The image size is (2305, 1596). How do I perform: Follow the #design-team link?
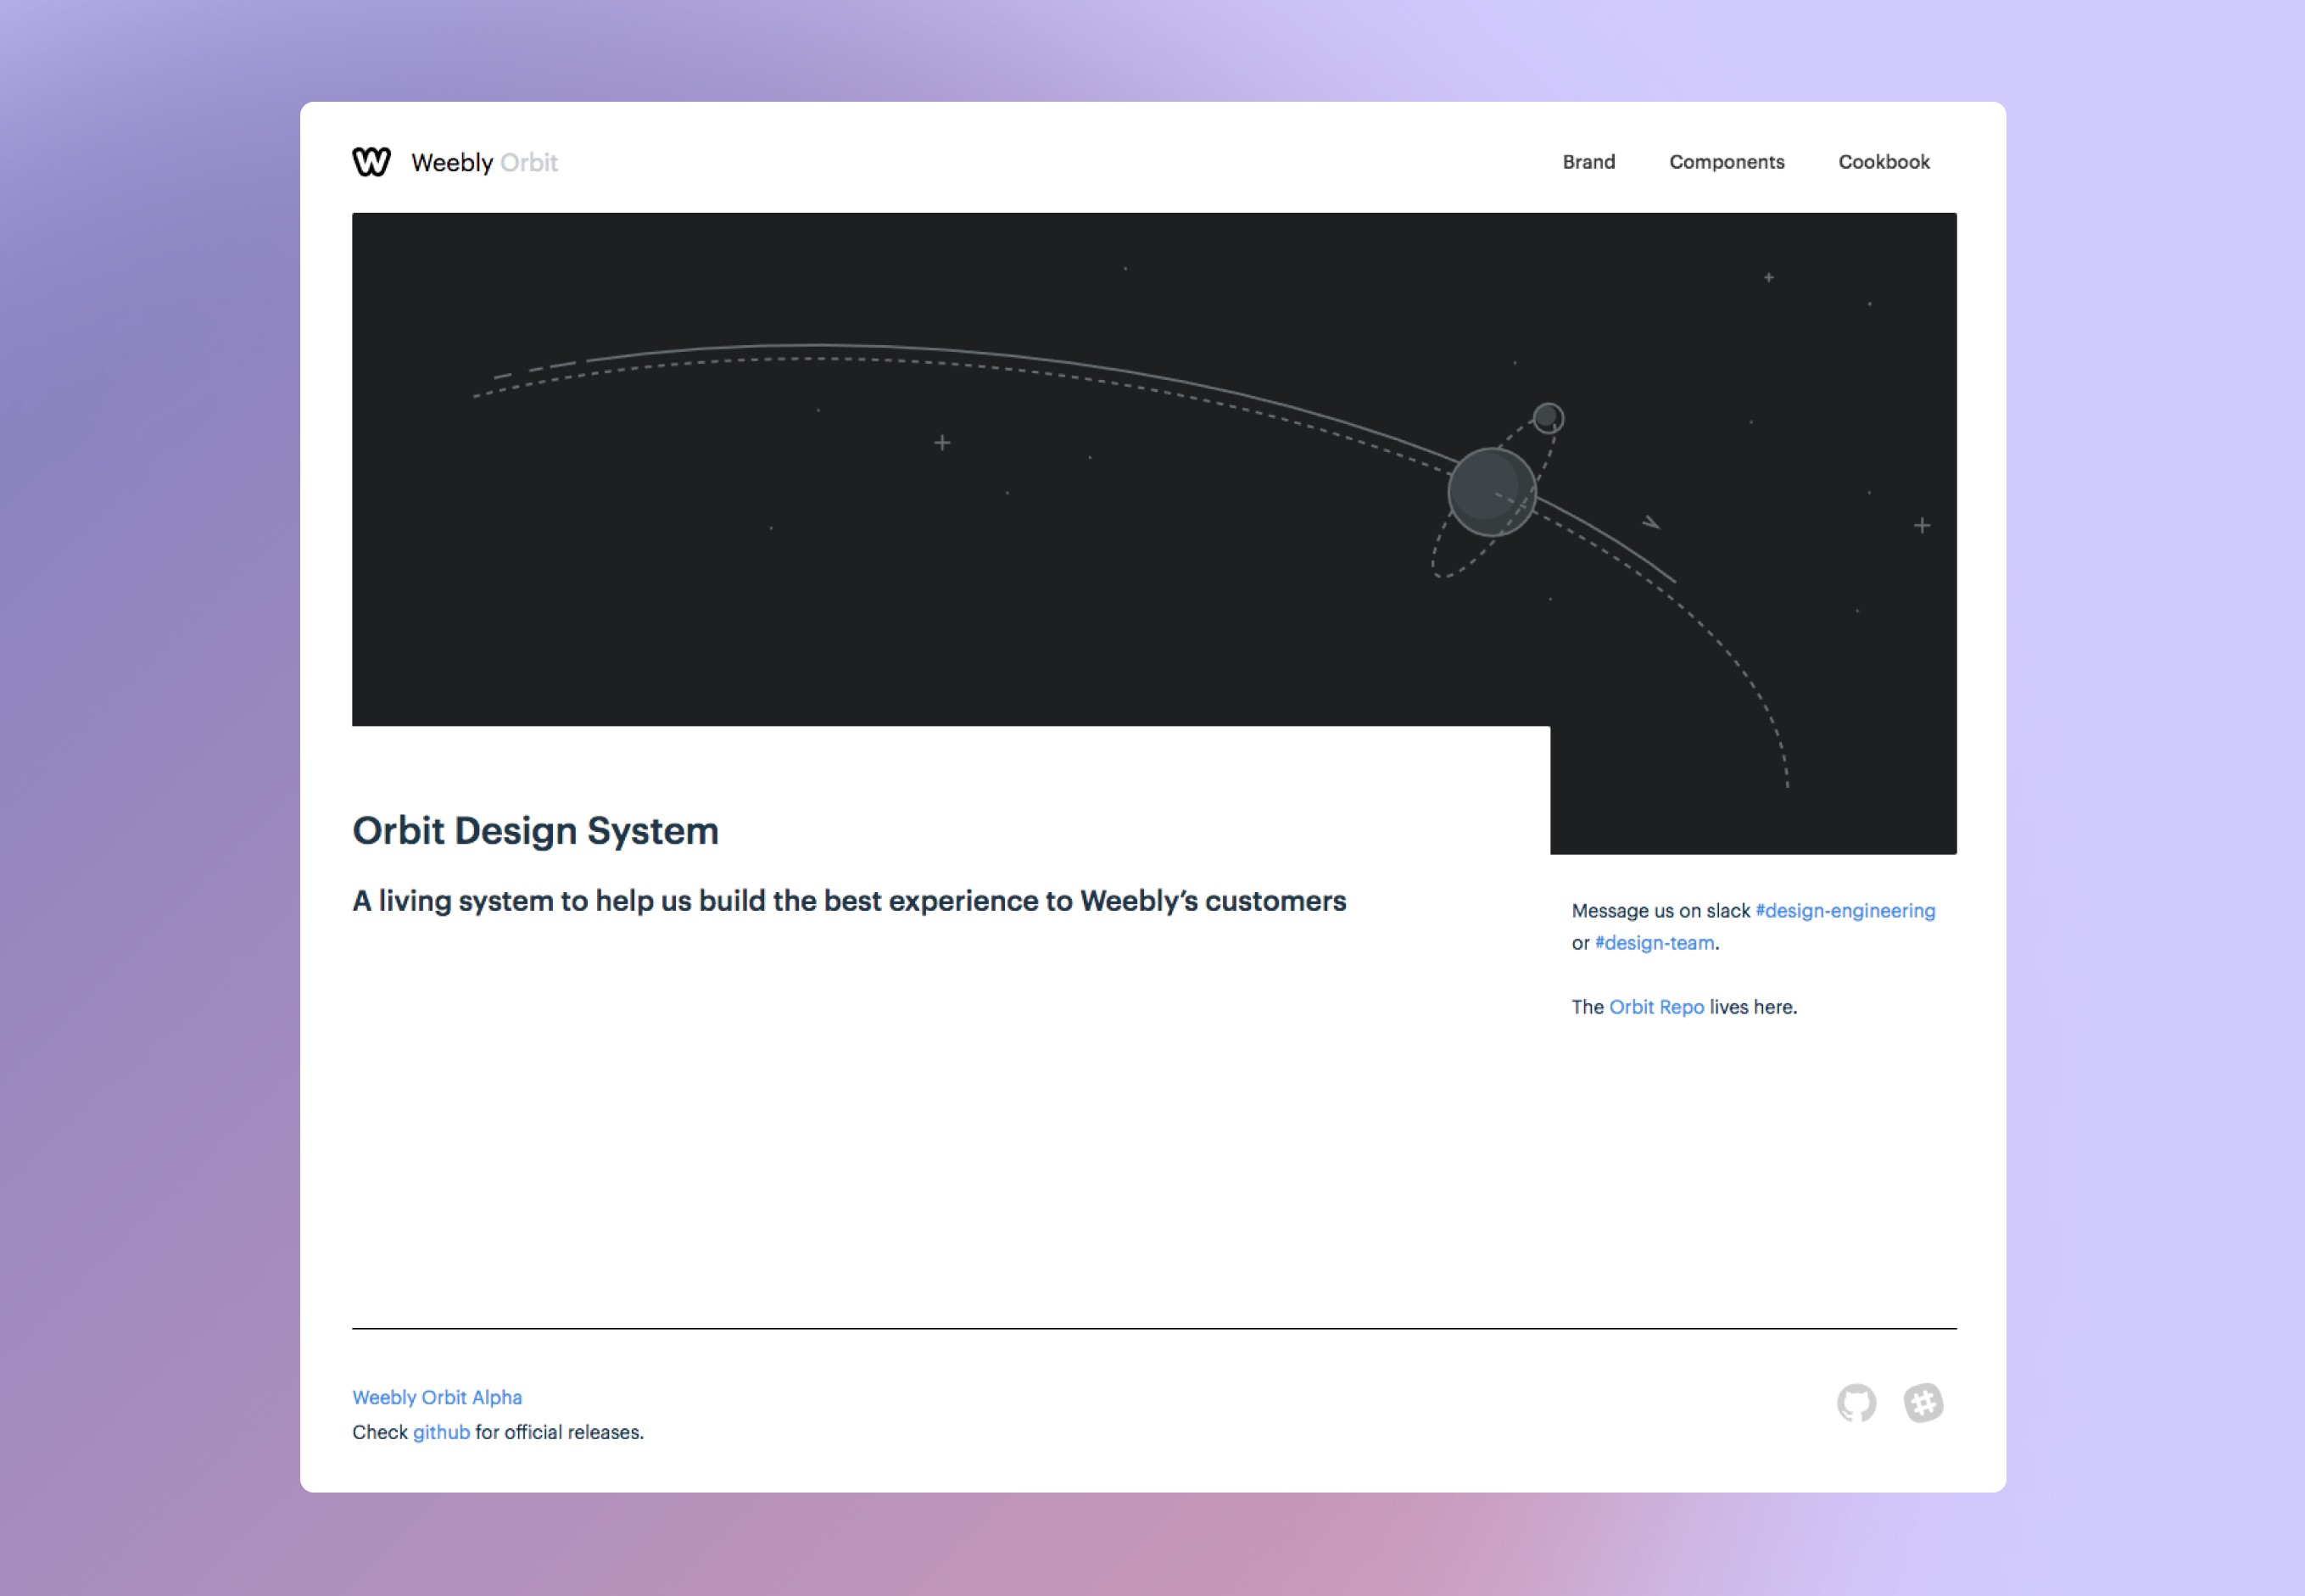[x=1654, y=943]
